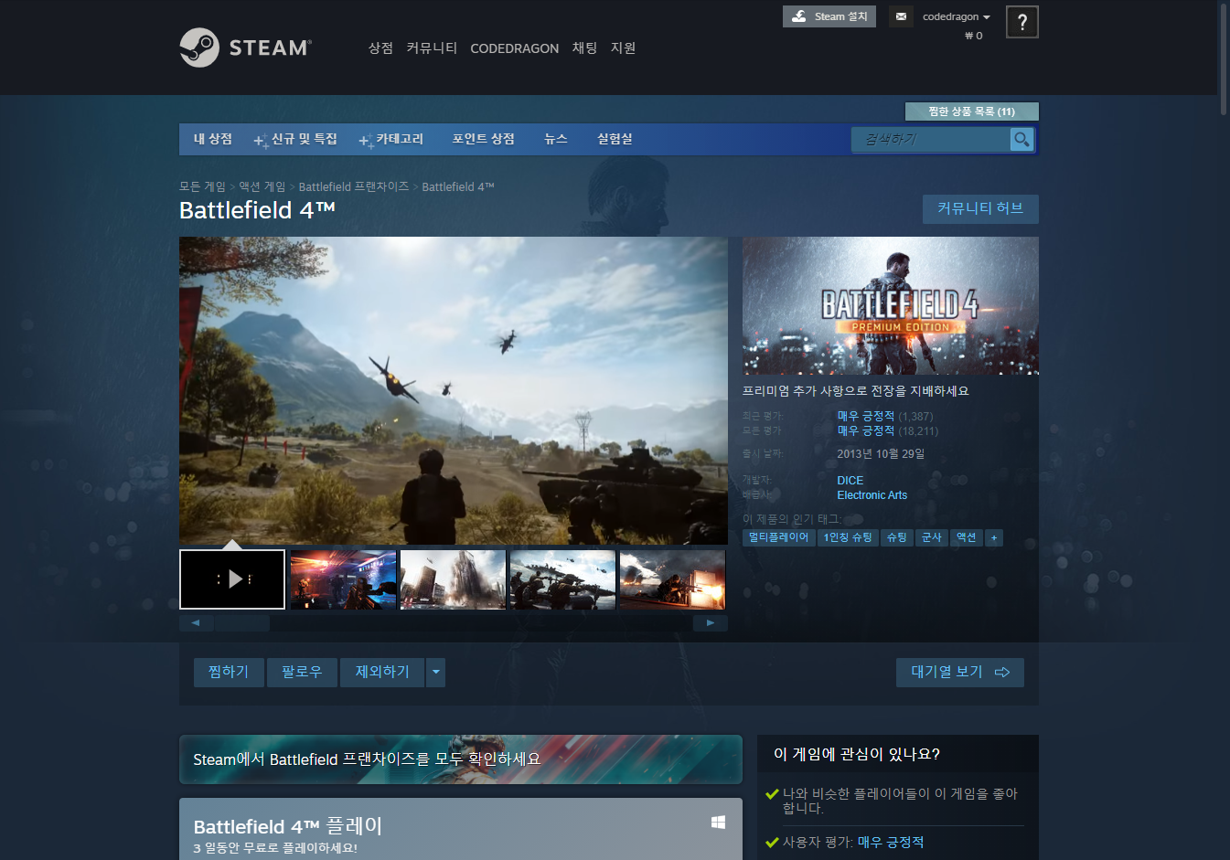1230x860 pixels.
Task: Open the 상점 top menu
Action: click(380, 48)
